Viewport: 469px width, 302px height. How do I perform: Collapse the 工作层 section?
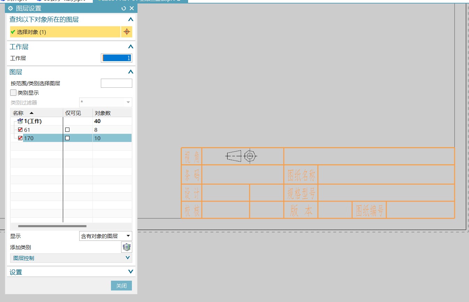(131, 46)
